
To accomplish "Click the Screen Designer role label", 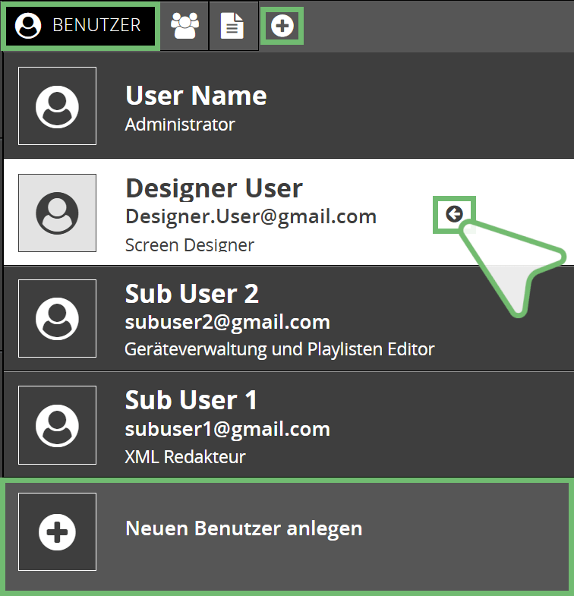I will 189,244.
